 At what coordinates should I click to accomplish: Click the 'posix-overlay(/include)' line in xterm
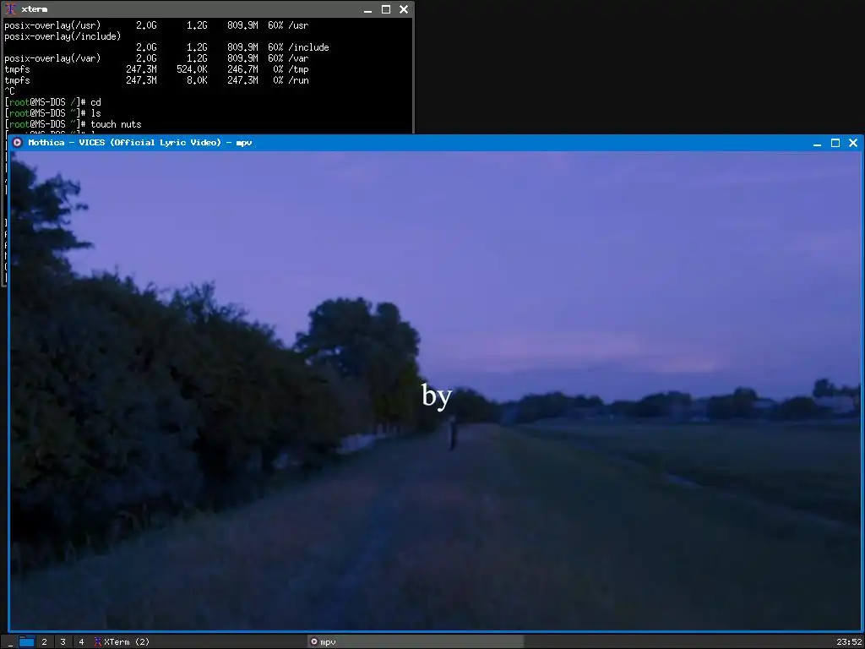[x=63, y=35]
